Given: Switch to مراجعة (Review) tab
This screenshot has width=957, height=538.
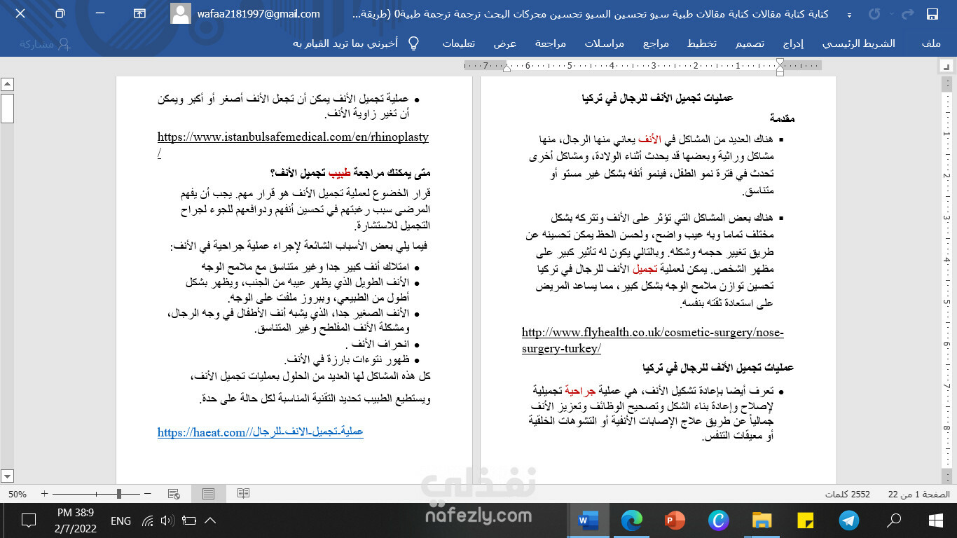Looking at the screenshot, I should pyautogui.click(x=551, y=43).
